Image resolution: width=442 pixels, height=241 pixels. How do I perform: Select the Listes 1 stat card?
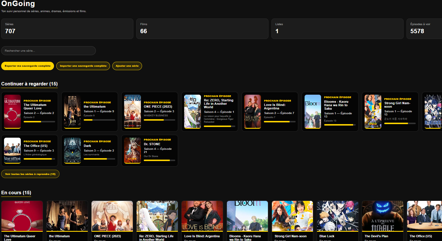pyautogui.click(x=337, y=29)
